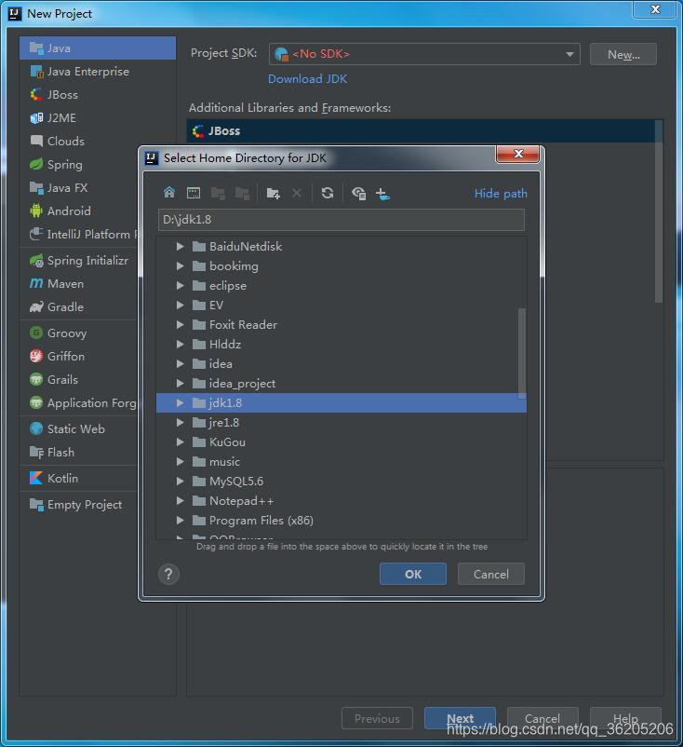Choose the Android project type
The image size is (683, 747).
[79, 211]
